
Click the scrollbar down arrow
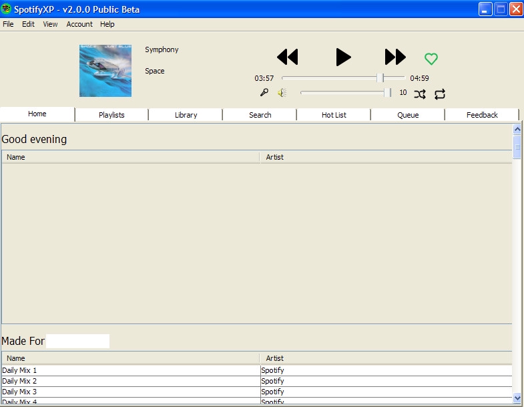517,398
